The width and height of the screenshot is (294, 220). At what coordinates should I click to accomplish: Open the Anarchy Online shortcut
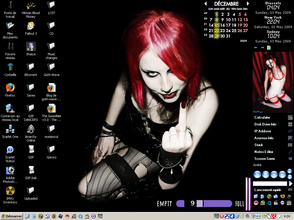[31, 129]
